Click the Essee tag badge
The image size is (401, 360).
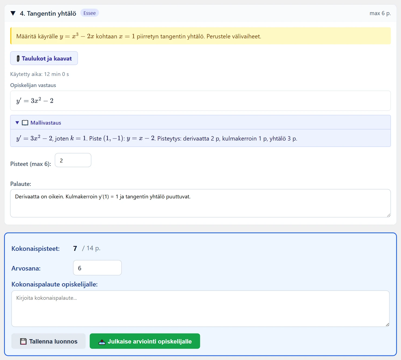point(90,13)
